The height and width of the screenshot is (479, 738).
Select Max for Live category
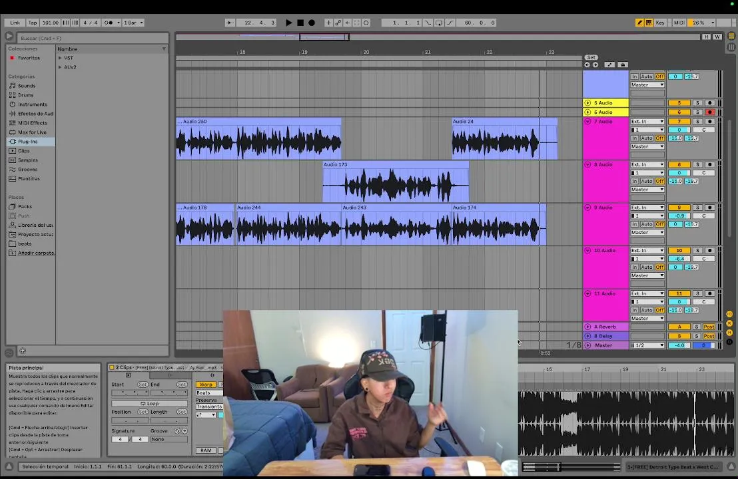click(x=31, y=132)
